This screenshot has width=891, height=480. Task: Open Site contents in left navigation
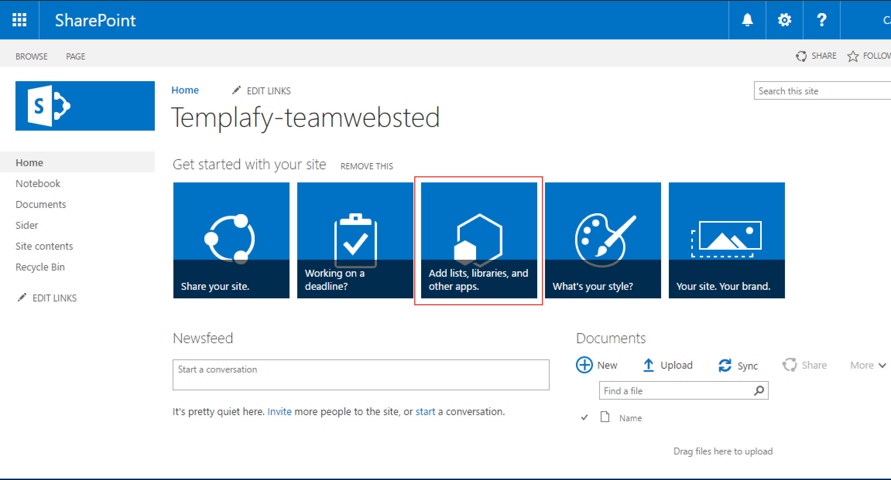point(44,246)
